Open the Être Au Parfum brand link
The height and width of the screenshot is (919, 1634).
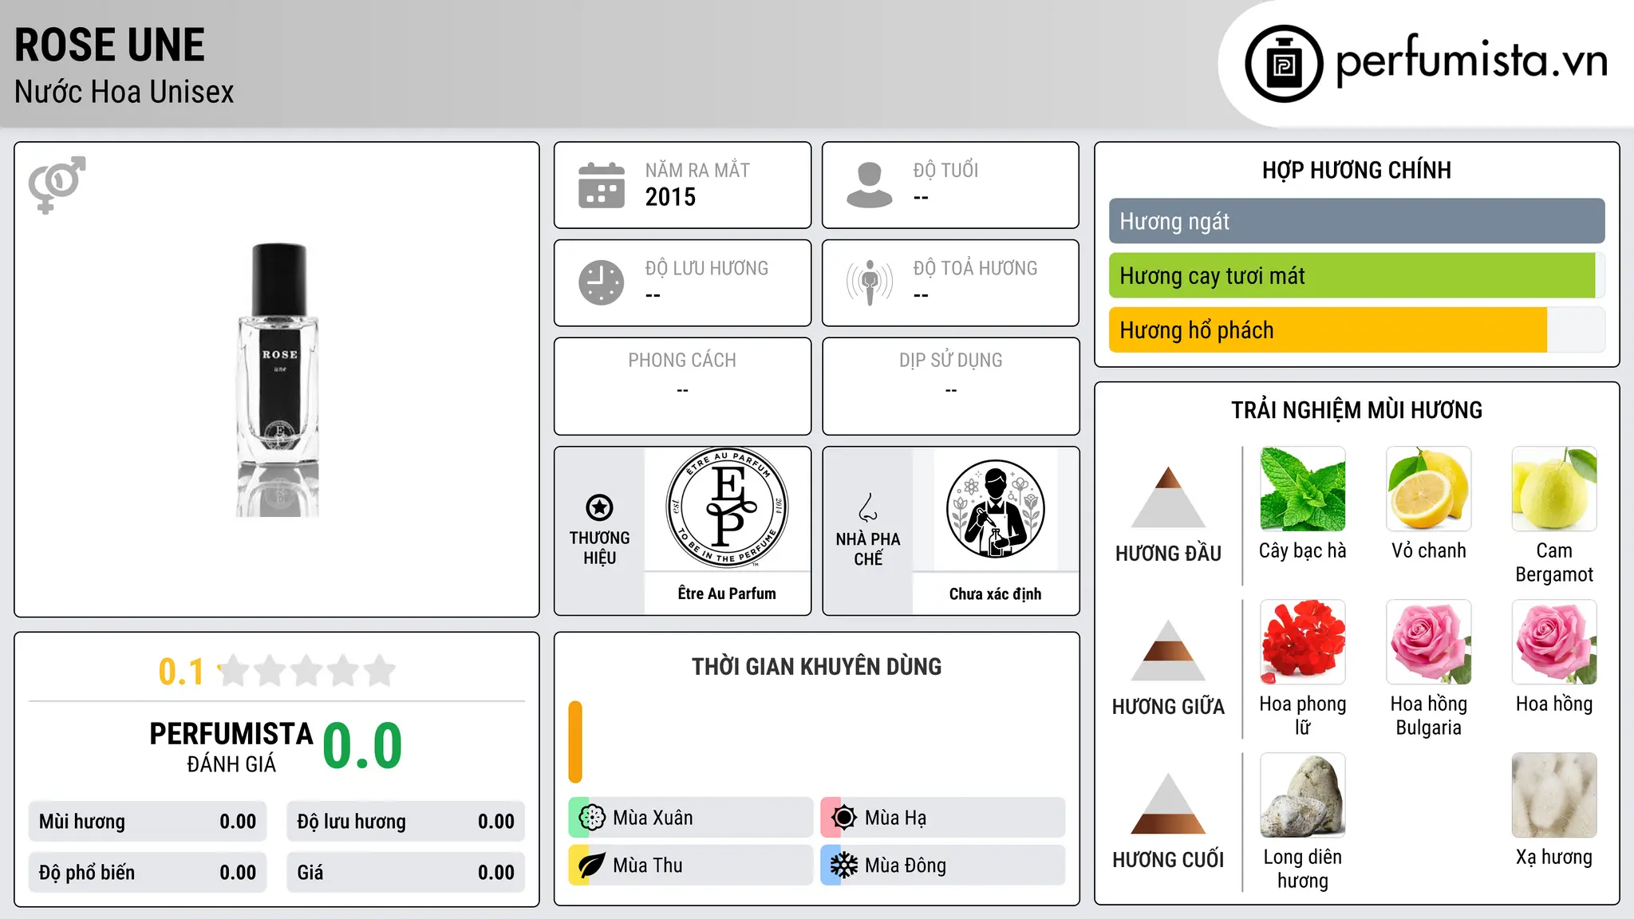pyautogui.click(x=727, y=594)
